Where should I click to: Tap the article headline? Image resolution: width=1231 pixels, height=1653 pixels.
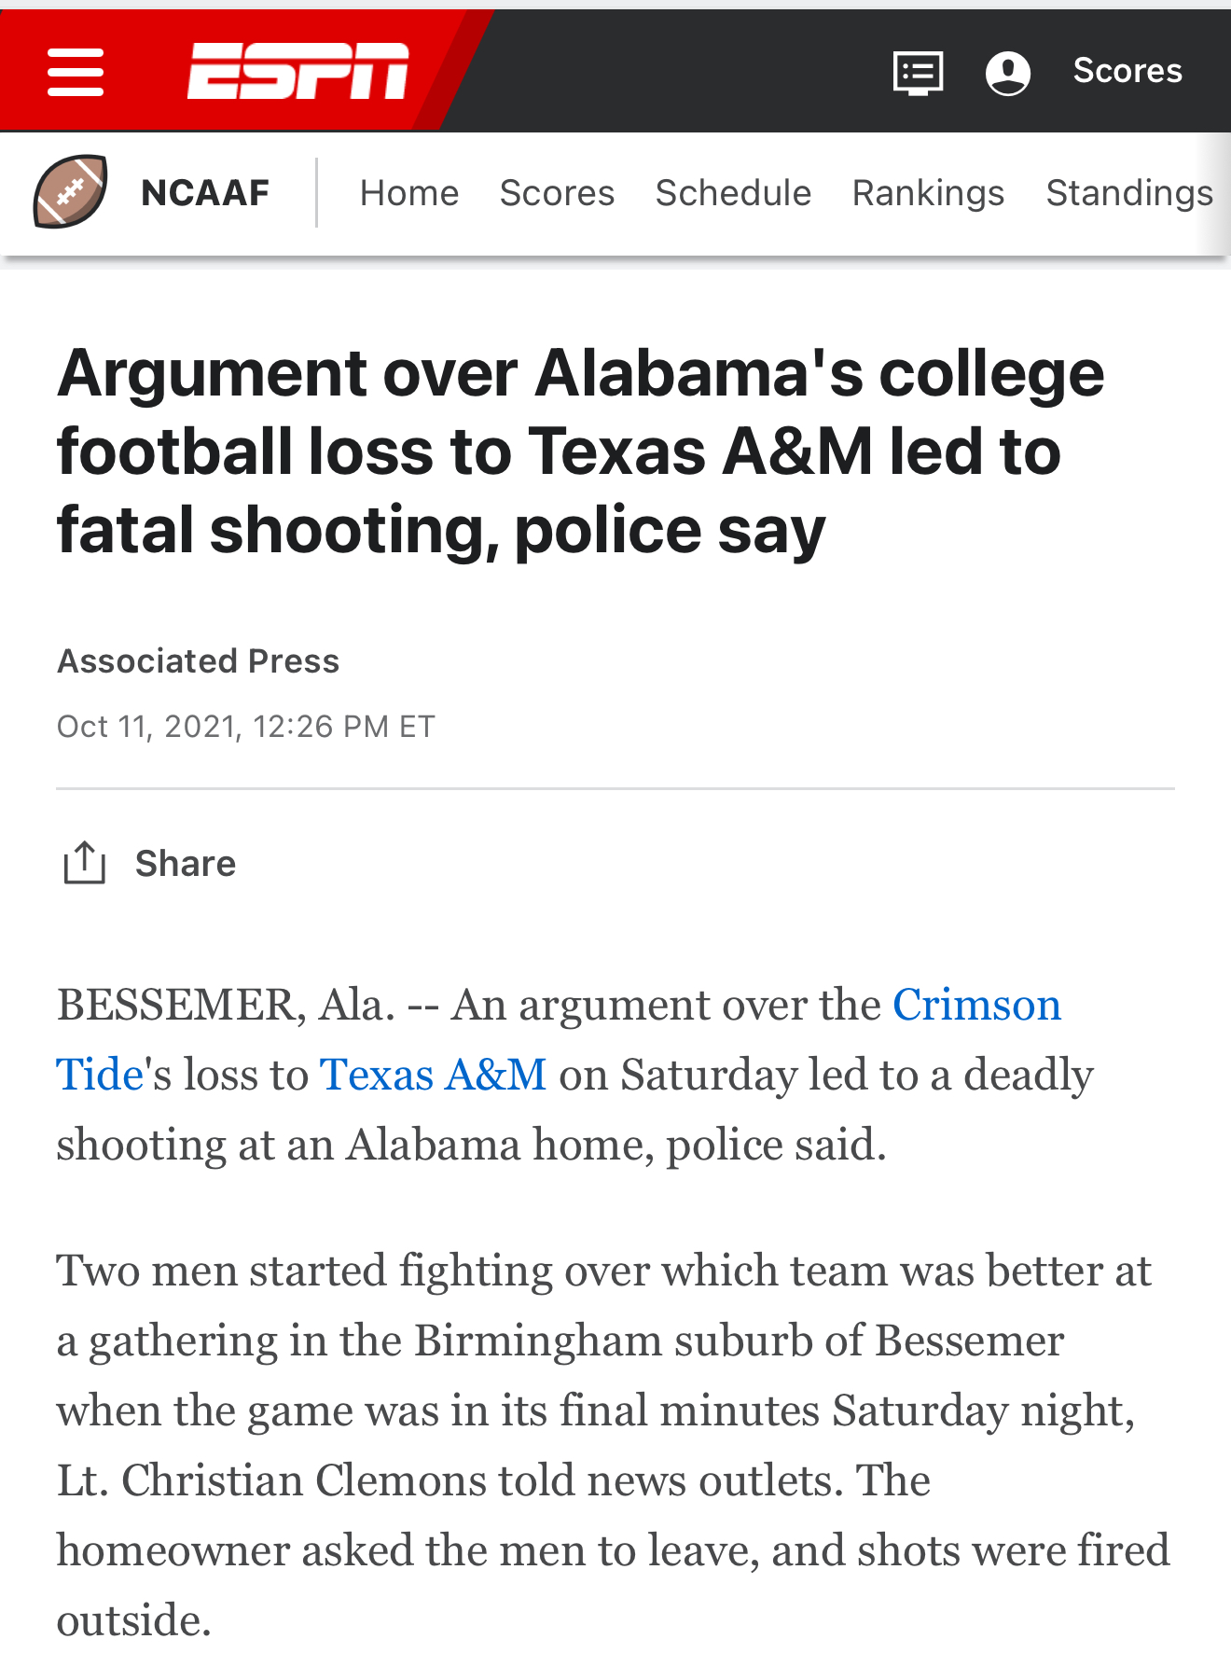[580, 451]
